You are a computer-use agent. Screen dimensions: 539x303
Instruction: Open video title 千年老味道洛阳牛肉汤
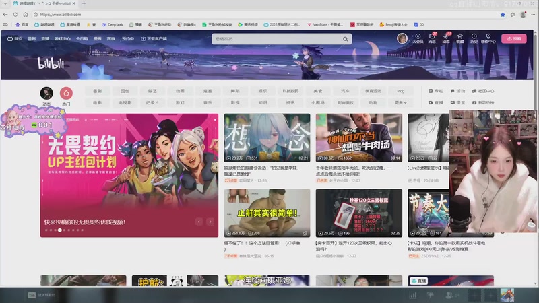pyautogui.click(x=354, y=171)
